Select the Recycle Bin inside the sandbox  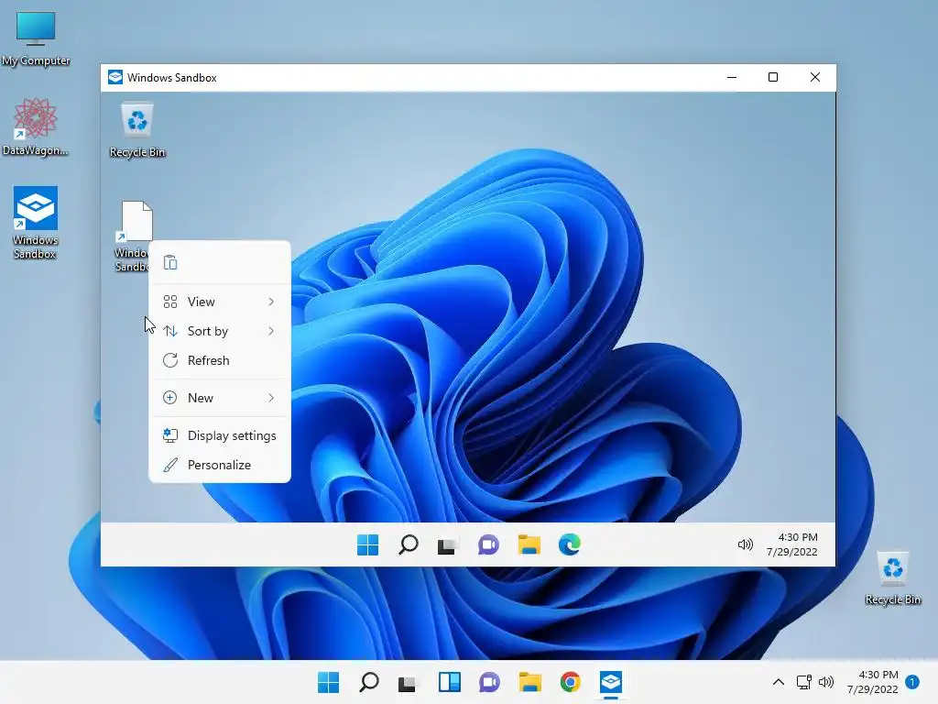[x=137, y=130]
